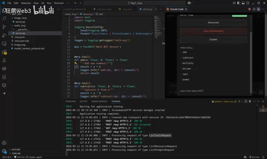
Task: Open the Copilot dropdown arrow in title bar
Action: (192, 3)
